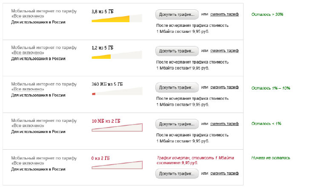Click the green 'Осталось > 30%' annotation
The image size is (327, 191).
[x=267, y=14]
